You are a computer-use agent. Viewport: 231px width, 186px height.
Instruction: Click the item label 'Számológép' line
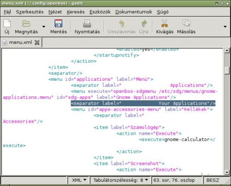[129, 127]
